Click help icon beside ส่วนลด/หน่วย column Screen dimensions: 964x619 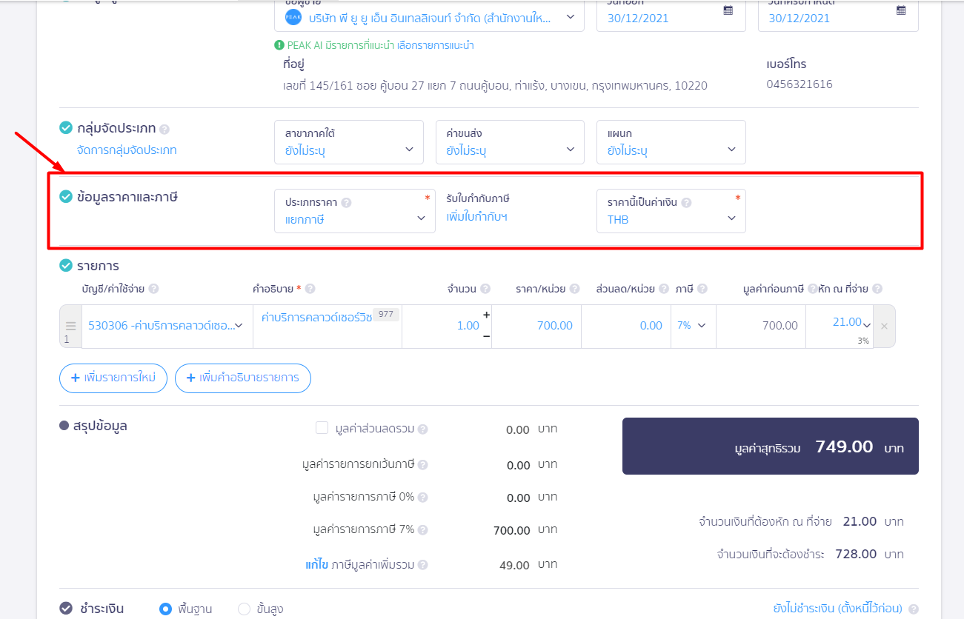[x=664, y=289]
